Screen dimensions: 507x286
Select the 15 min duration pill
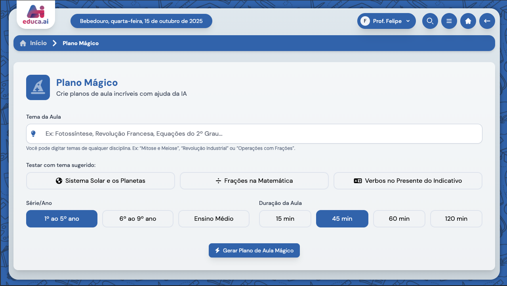[285, 218]
